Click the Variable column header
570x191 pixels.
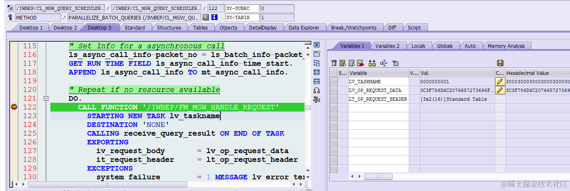click(x=378, y=73)
